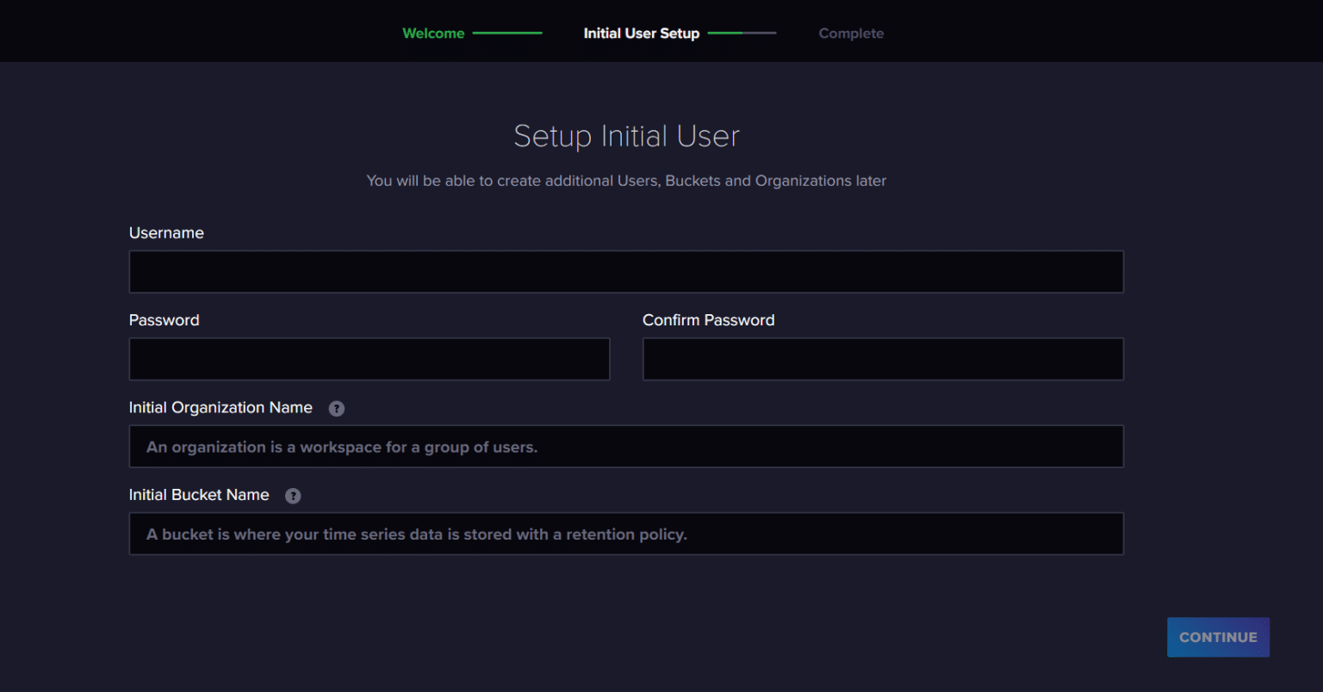
Task: Click the Initial Organization Name label
Action: tap(220, 408)
